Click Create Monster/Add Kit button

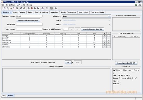pos(92,29)
